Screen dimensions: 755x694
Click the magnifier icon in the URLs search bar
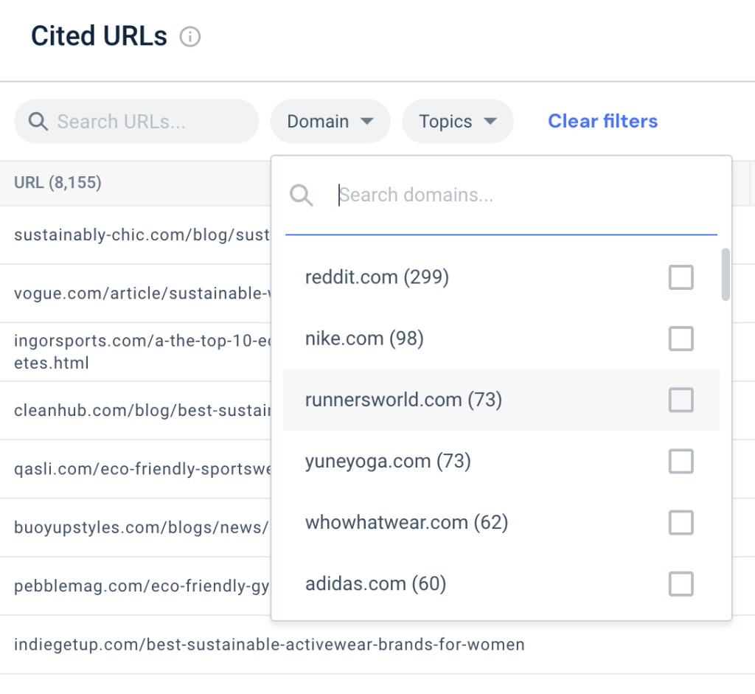pos(38,121)
